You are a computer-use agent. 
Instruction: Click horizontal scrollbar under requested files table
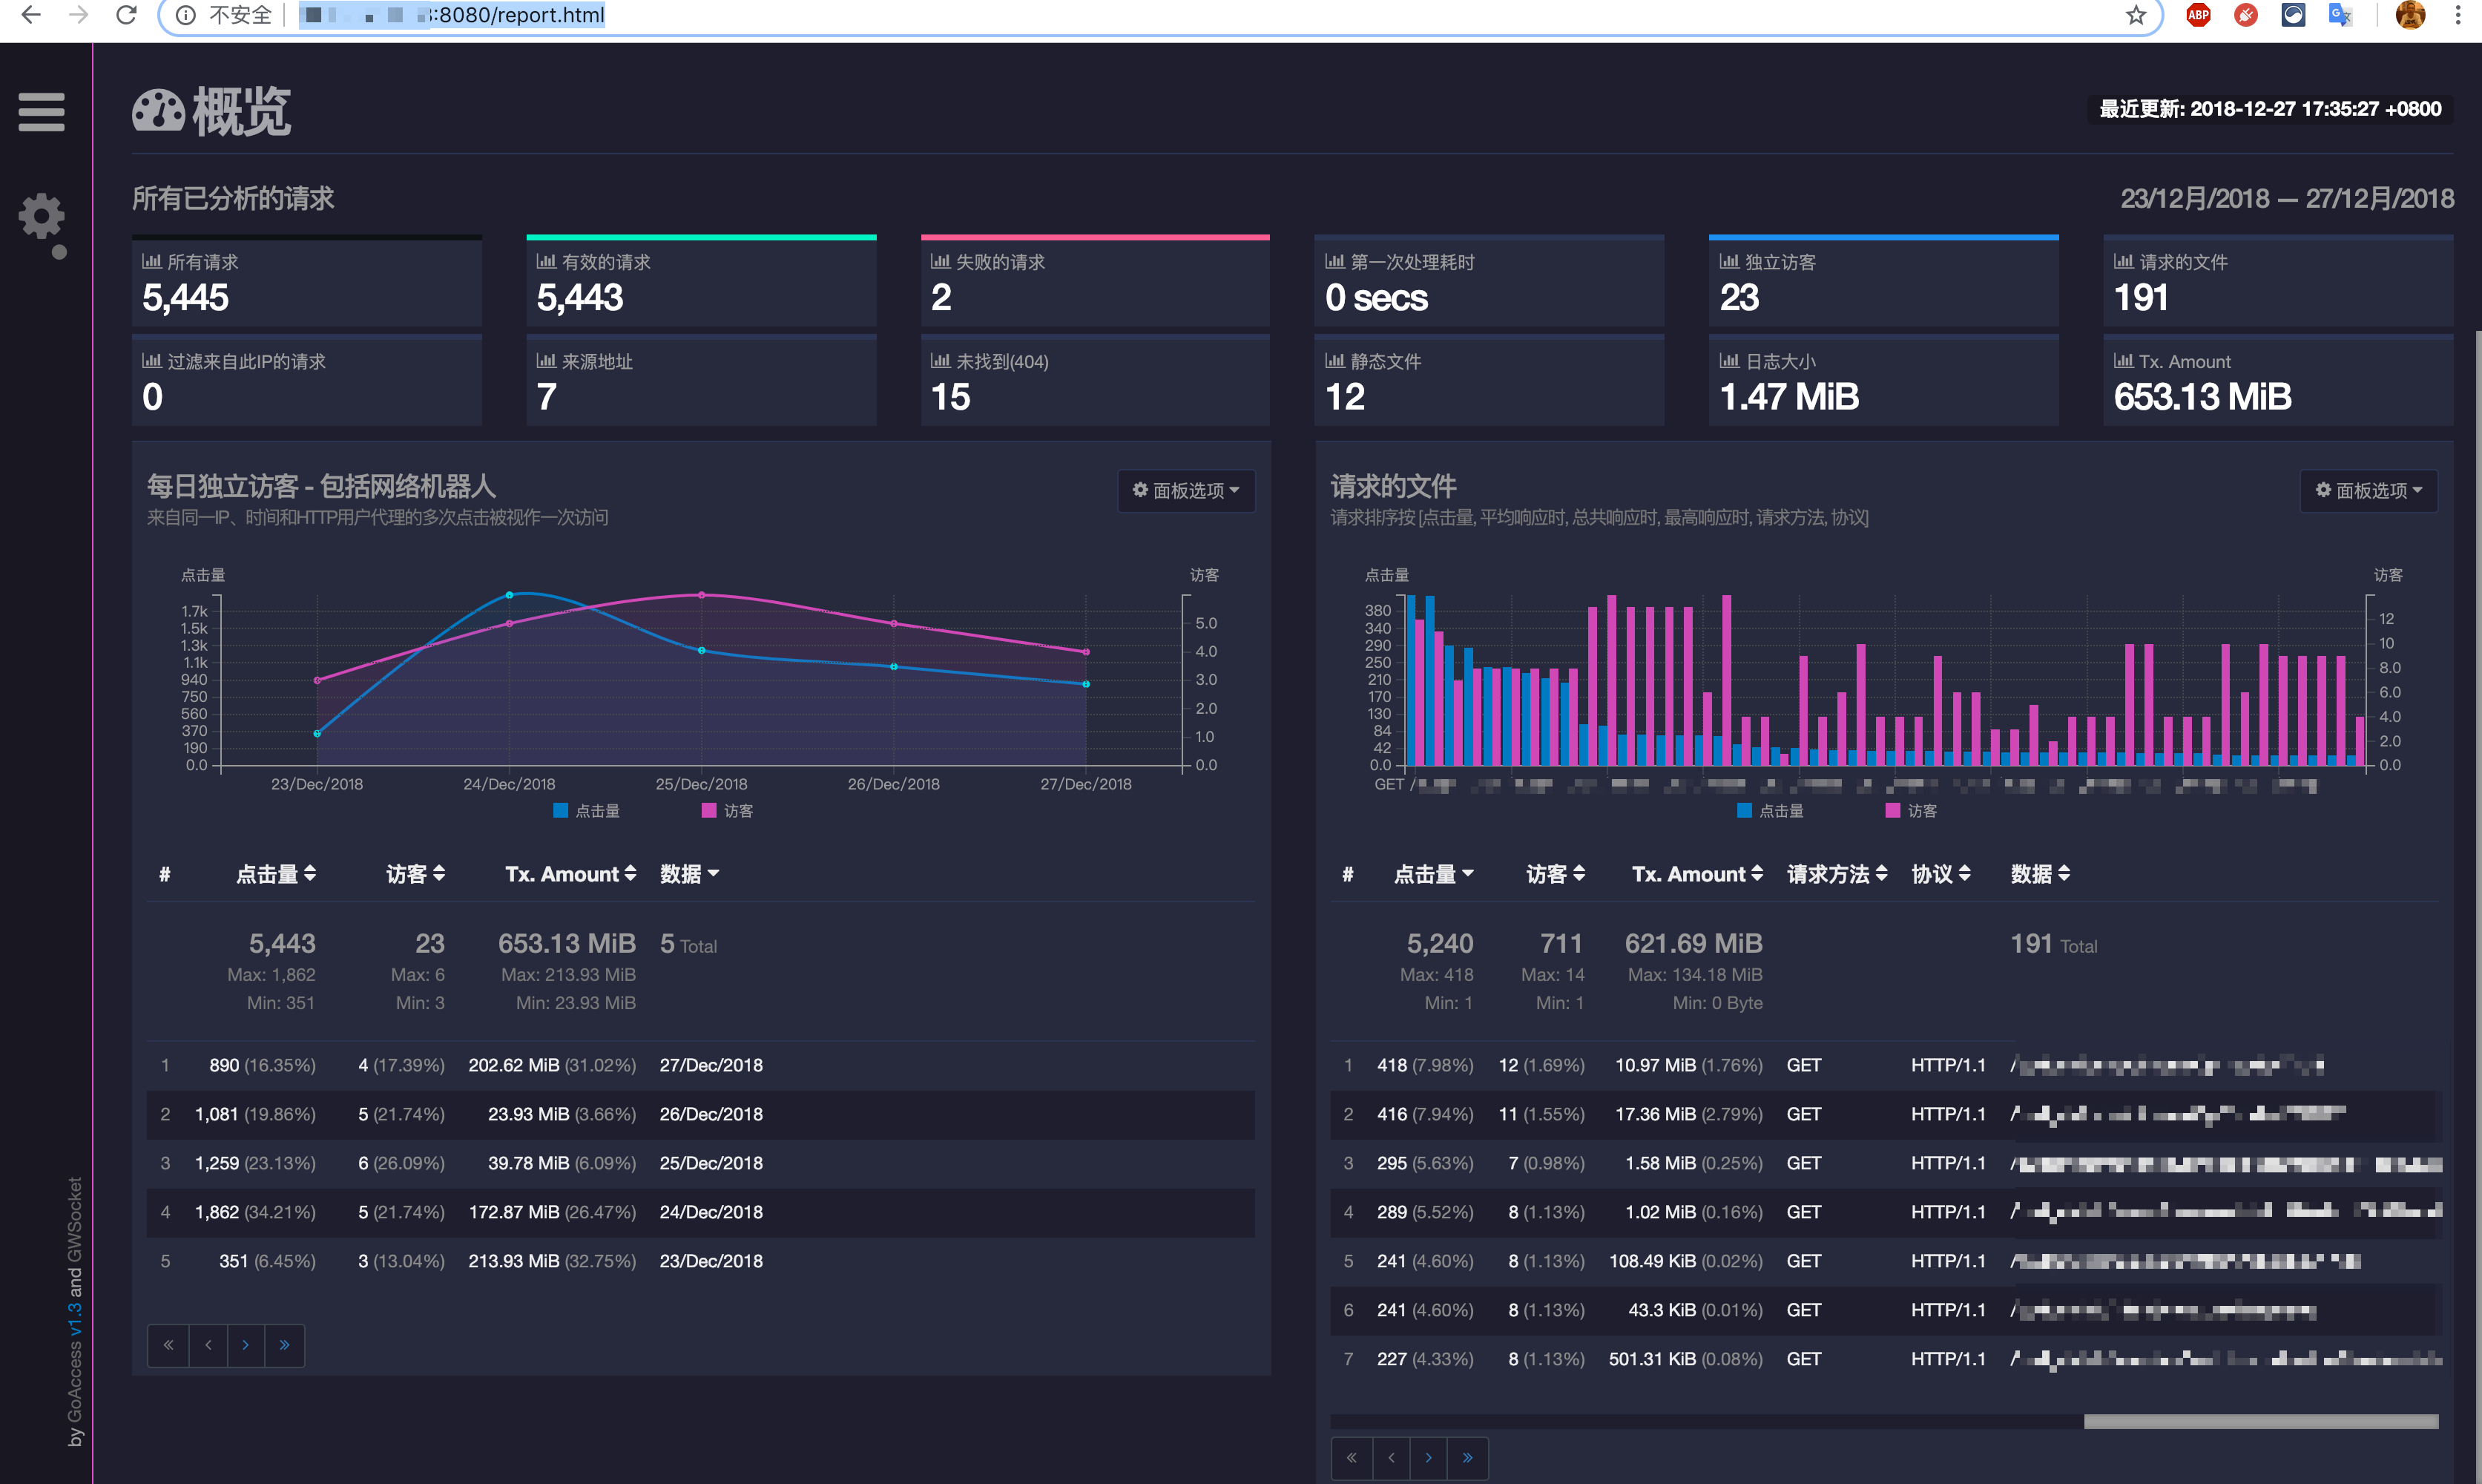[2261, 1421]
